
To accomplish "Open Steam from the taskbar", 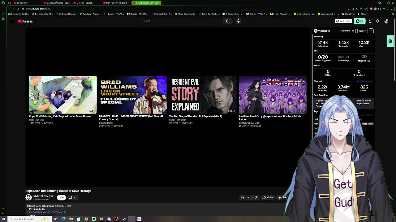I will coord(124,219).
